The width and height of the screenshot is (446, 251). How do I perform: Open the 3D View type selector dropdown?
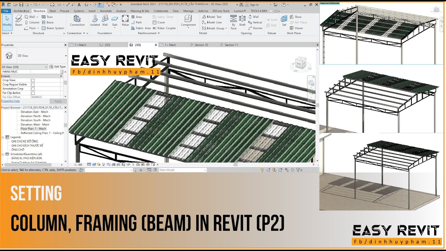click(x=66, y=56)
